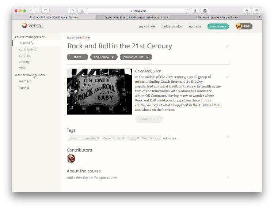Edit the course title pencil icon
The image size is (274, 209).
click(x=228, y=46)
